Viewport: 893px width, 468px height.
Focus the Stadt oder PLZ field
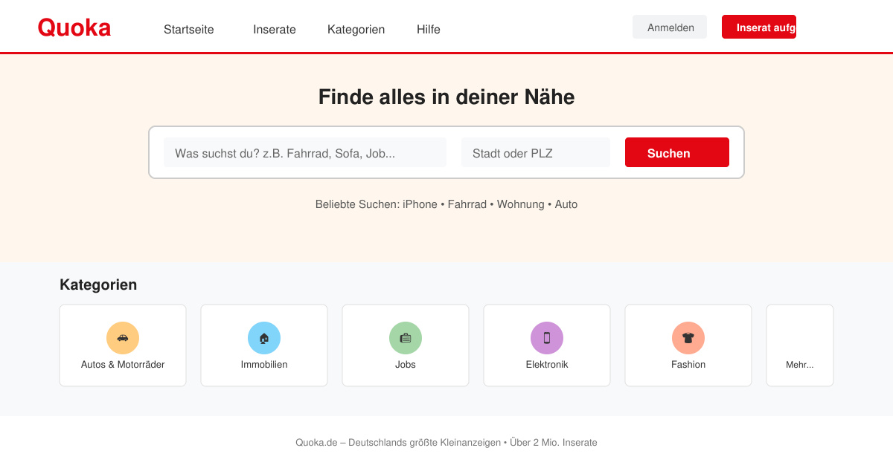pyautogui.click(x=536, y=152)
